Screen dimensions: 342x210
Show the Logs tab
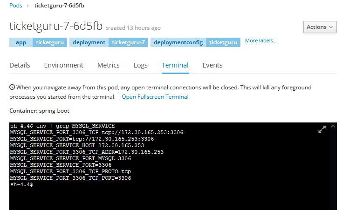pos(140,65)
